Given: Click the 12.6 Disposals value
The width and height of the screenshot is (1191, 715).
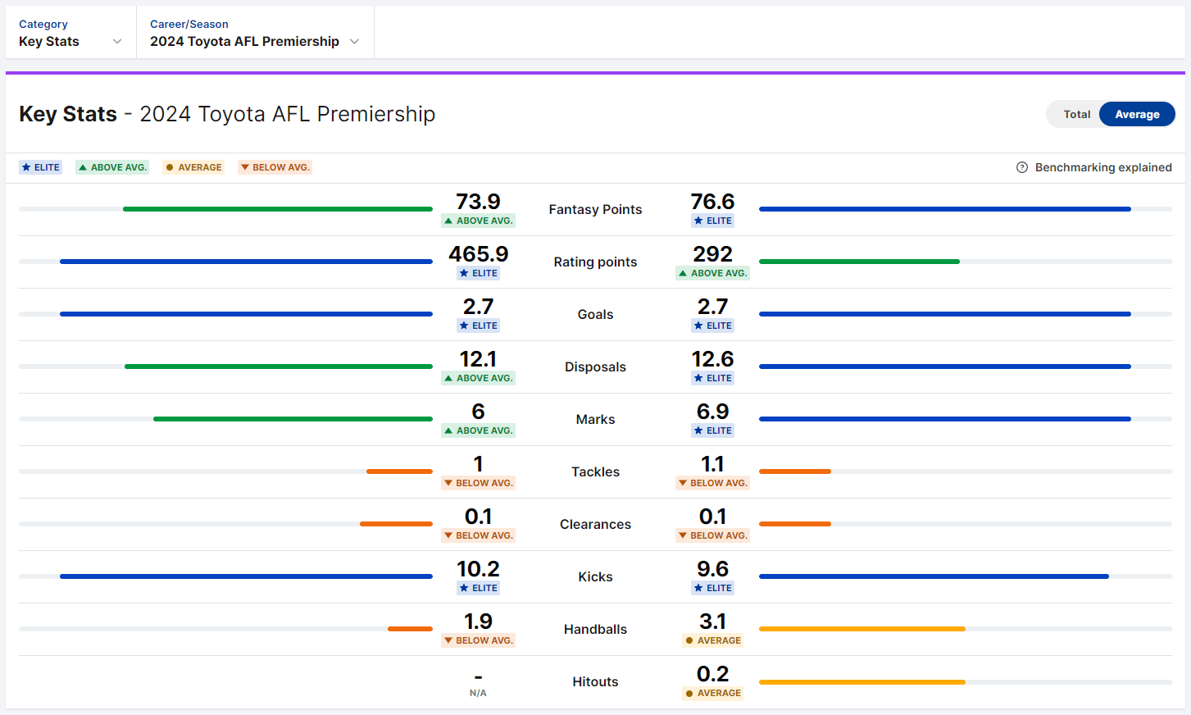Looking at the screenshot, I should tap(712, 359).
